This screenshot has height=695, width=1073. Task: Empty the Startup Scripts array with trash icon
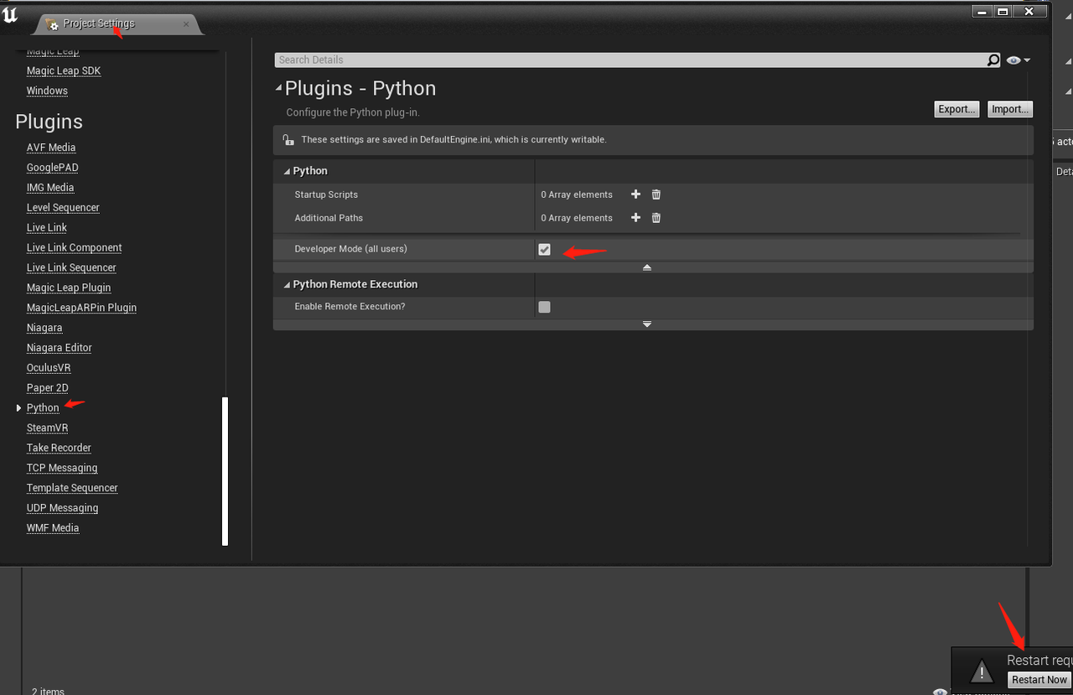(656, 194)
